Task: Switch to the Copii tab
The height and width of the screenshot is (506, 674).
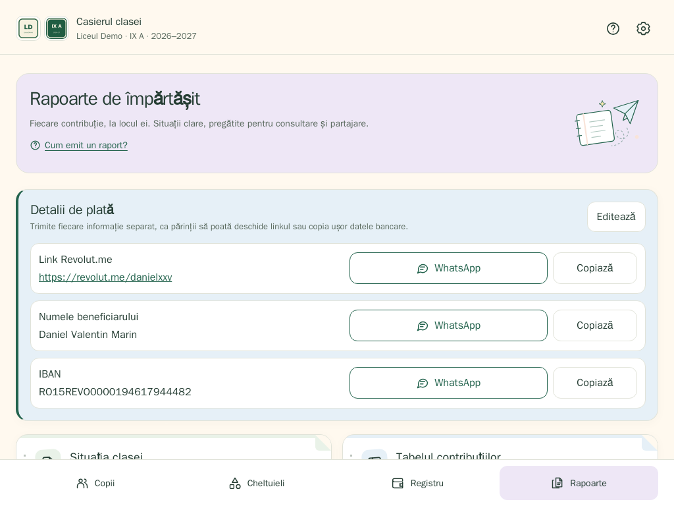Action: (x=95, y=483)
